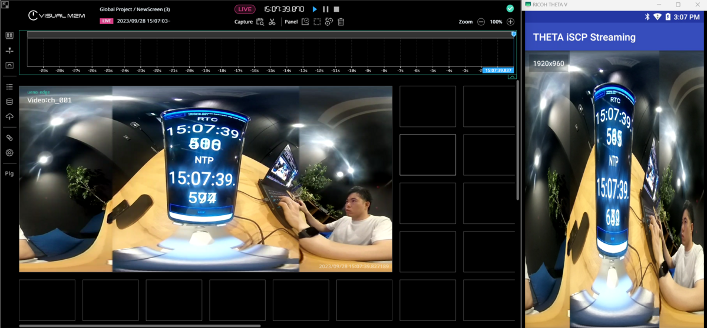Image resolution: width=707 pixels, height=328 pixels.
Task: Click the small LIVE badge beside the date
Action: point(106,21)
